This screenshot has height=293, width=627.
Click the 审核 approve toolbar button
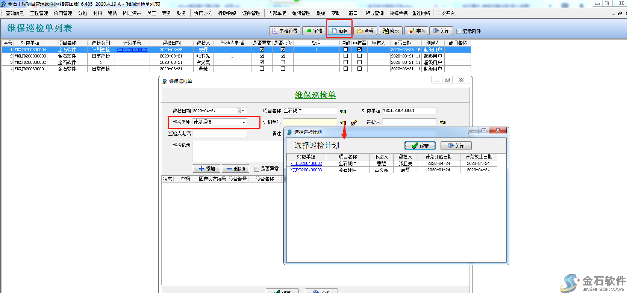[x=314, y=31]
